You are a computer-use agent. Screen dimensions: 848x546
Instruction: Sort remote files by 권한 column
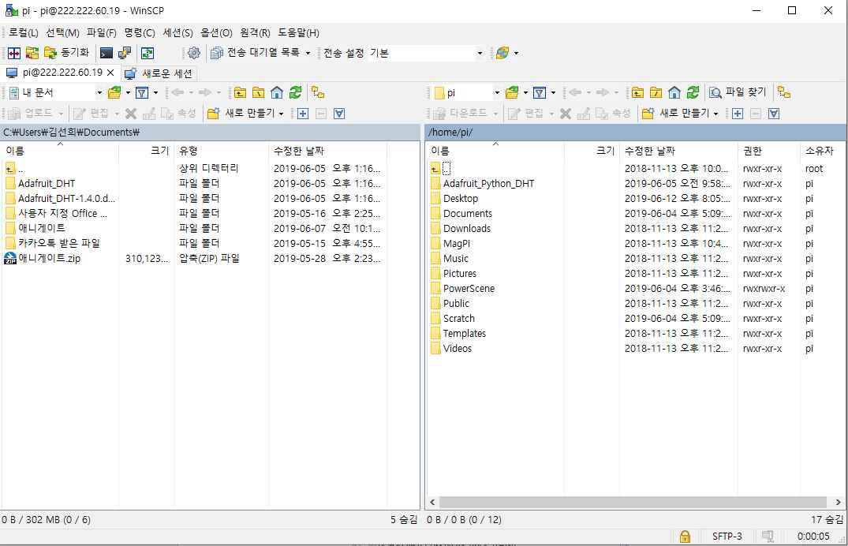point(768,151)
